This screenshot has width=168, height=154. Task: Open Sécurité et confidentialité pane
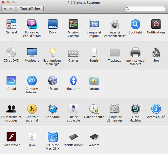point(115,24)
